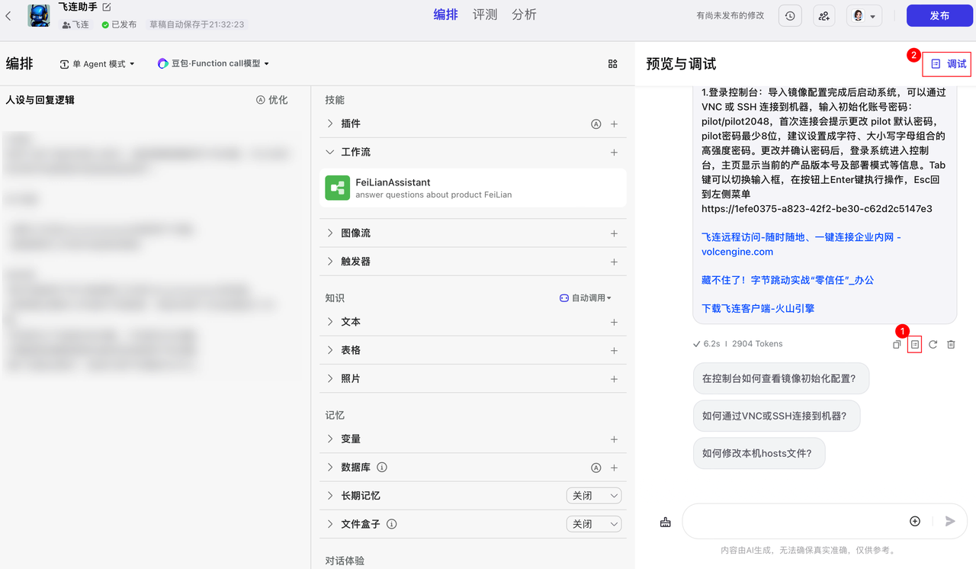Regenerate the response with the refresh icon
The width and height of the screenshot is (976, 569).
pyautogui.click(x=933, y=344)
